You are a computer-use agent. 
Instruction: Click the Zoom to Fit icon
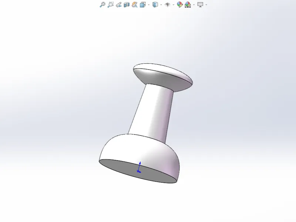click(x=102, y=4)
